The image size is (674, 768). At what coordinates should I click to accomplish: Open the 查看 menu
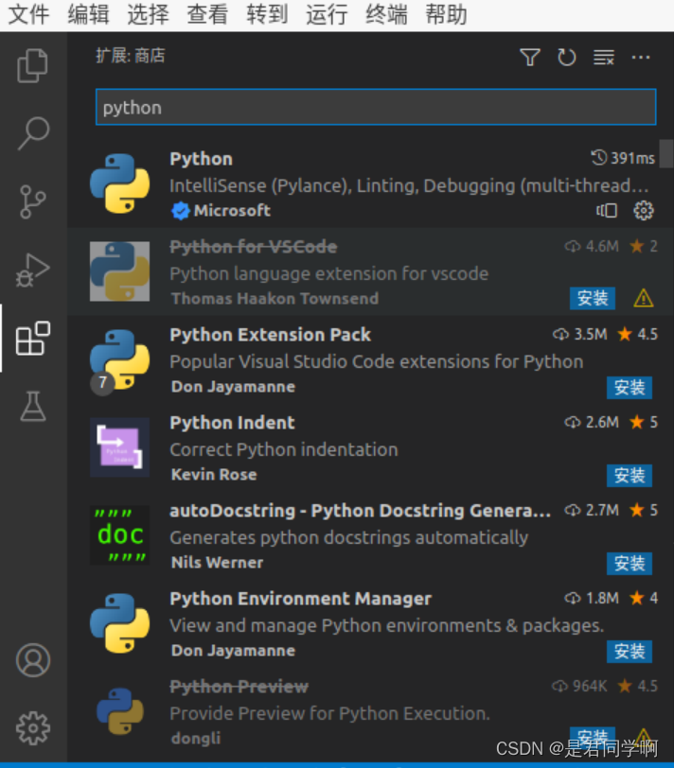pos(207,13)
